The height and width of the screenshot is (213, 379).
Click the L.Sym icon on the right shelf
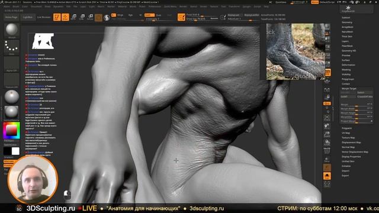click(x=327, y=90)
